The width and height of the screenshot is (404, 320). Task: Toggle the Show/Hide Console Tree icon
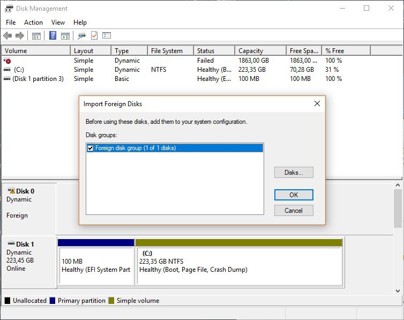[x=36, y=36]
